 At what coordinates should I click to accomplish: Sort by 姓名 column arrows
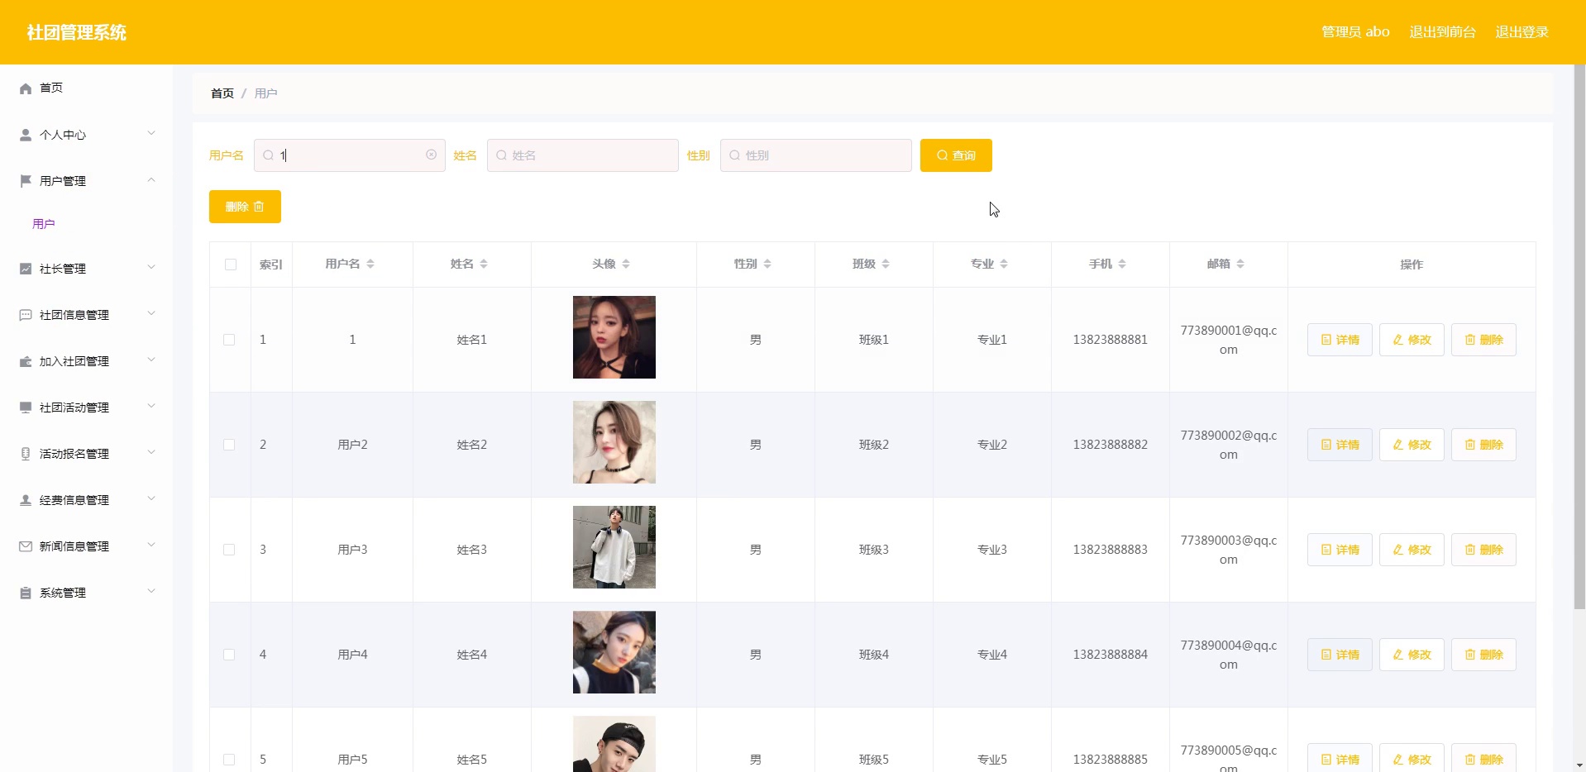tap(484, 264)
